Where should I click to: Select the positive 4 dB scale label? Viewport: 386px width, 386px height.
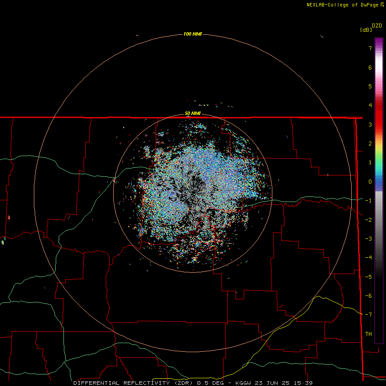click(x=370, y=106)
